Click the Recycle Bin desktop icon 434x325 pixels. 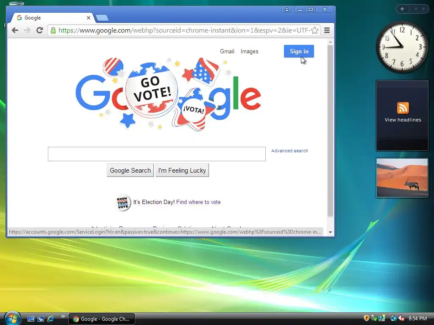tap(17, 4)
